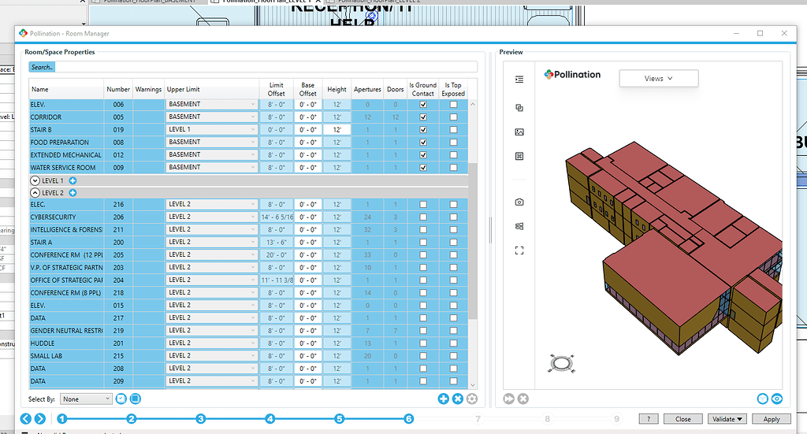The height and width of the screenshot is (434, 807).
Task: Click the blue X remove icon below table
Action: point(458,399)
